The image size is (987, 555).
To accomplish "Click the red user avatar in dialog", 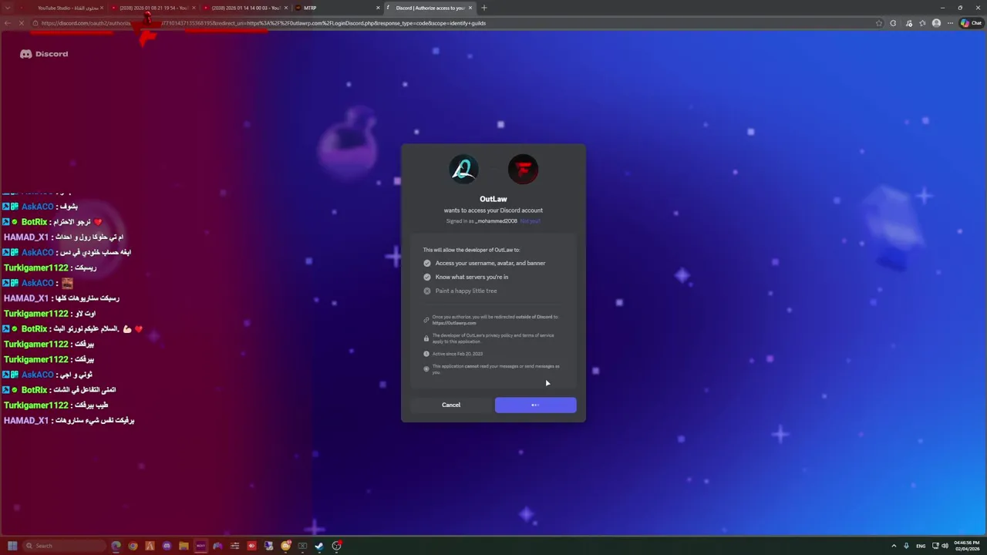I will (x=523, y=170).
